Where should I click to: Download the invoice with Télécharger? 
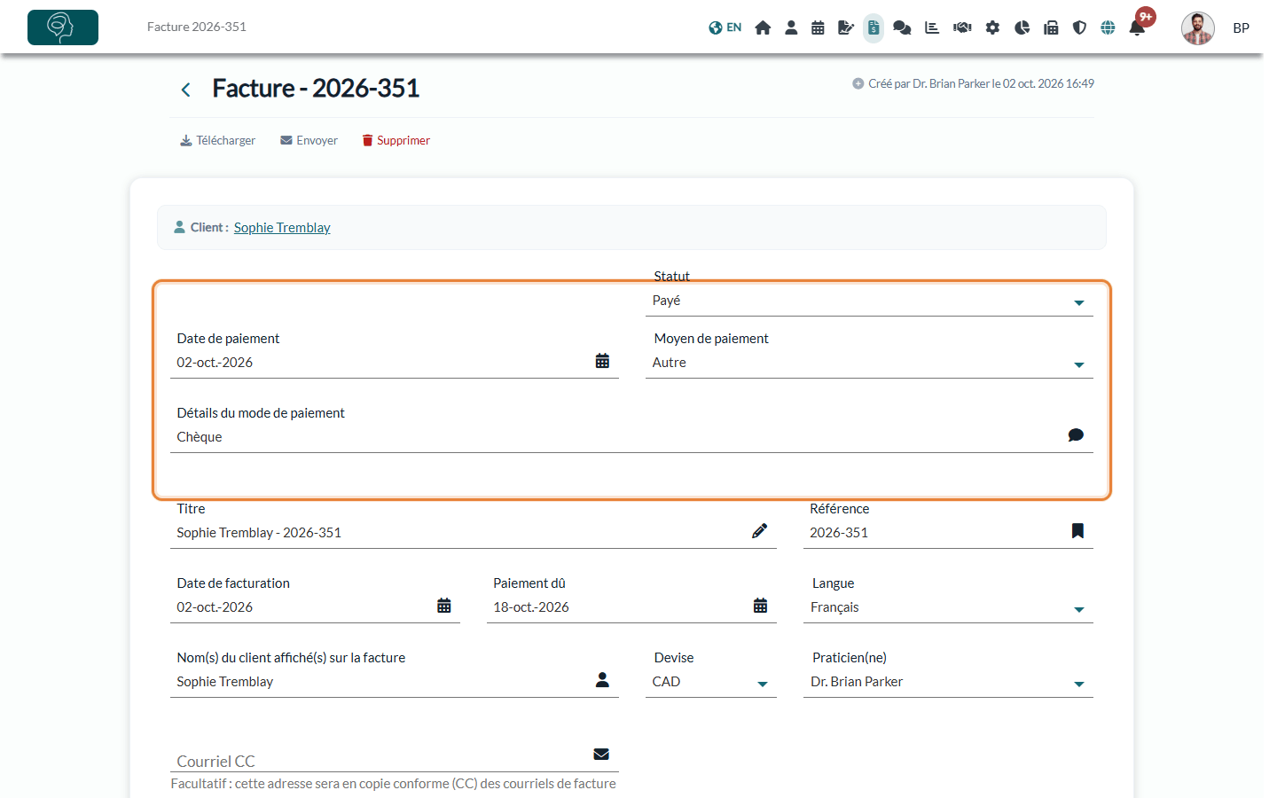(217, 140)
